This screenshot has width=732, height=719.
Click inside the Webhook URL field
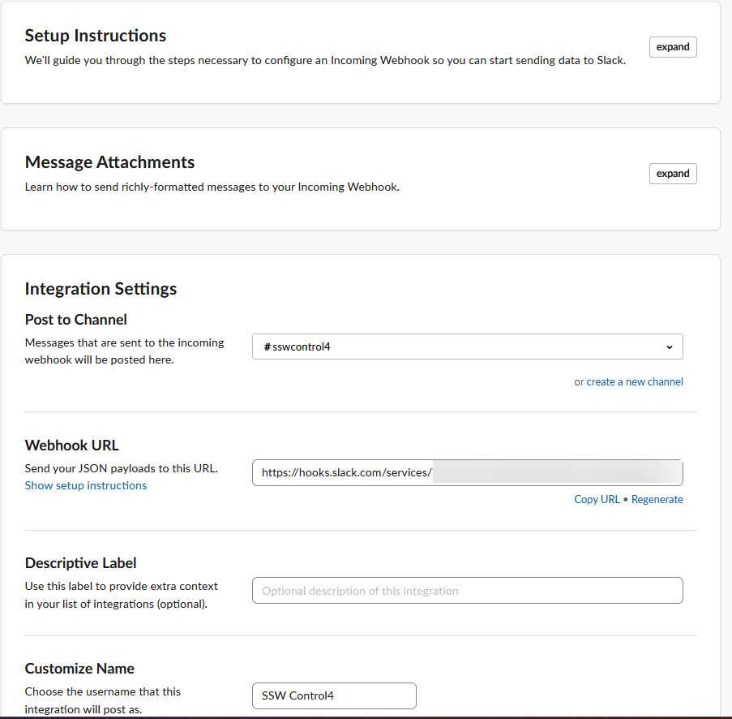pos(467,473)
